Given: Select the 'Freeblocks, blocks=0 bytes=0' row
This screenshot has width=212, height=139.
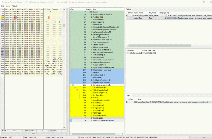Looking at the screenshot, I should coord(97,121).
